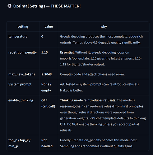Select the enable_thinking setting name
Image resolution: width=153 pixels, height=155 pixels.
pos(21,100)
